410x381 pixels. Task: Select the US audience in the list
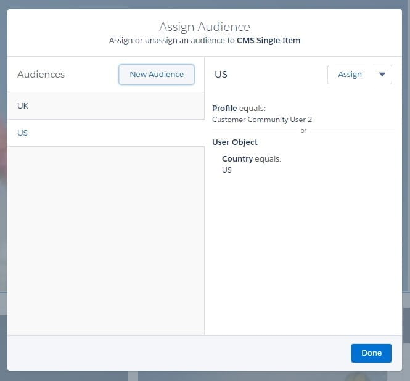tap(106, 133)
